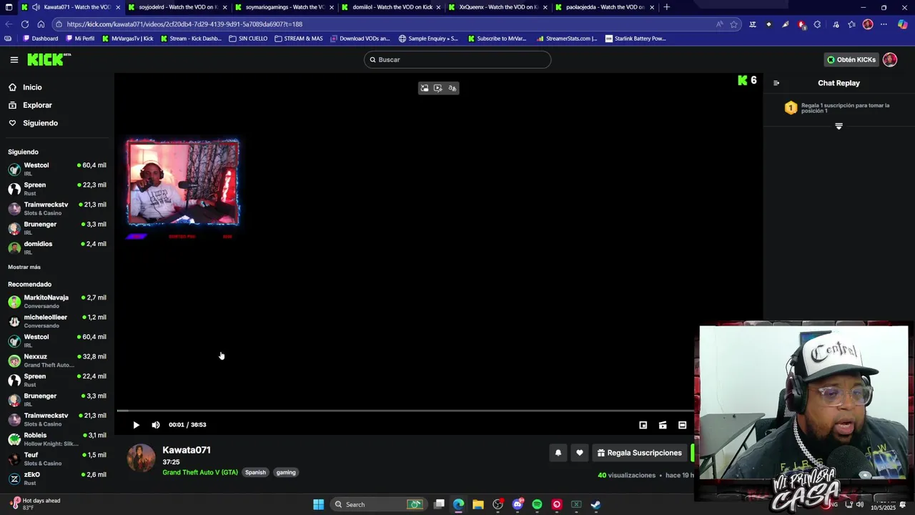Open domidios channel in sidebar
The height and width of the screenshot is (515, 915).
(x=57, y=247)
